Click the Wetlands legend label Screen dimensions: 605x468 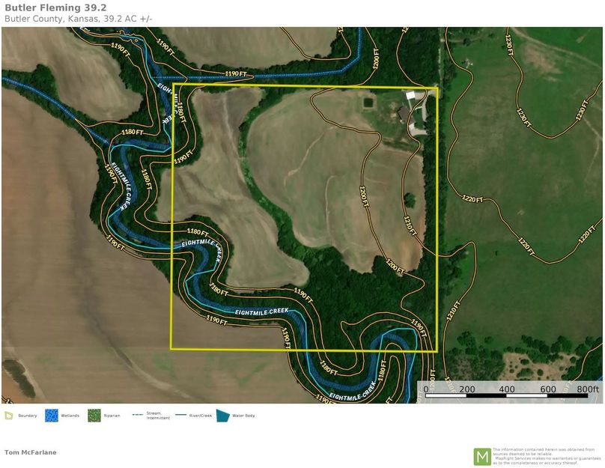pyautogui.click(x=69, y=415)
